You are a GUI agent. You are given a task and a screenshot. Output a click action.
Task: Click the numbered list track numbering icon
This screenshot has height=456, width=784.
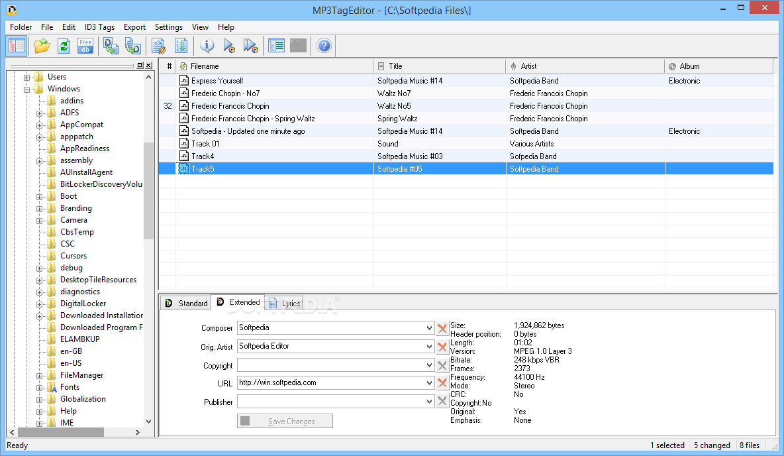click(181, 46)
